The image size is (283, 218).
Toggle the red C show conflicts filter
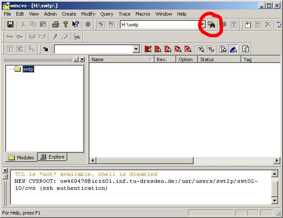point(188,49)
